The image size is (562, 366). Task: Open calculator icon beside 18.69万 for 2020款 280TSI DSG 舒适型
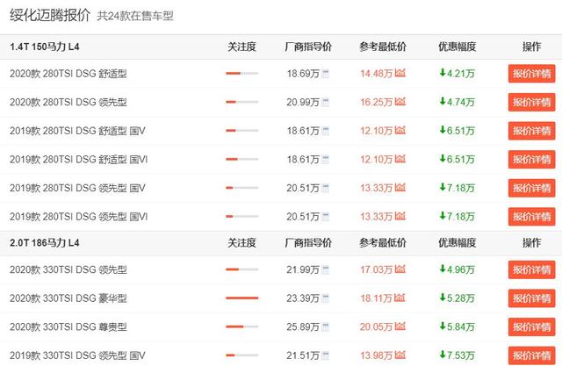[x=326, y=74]
